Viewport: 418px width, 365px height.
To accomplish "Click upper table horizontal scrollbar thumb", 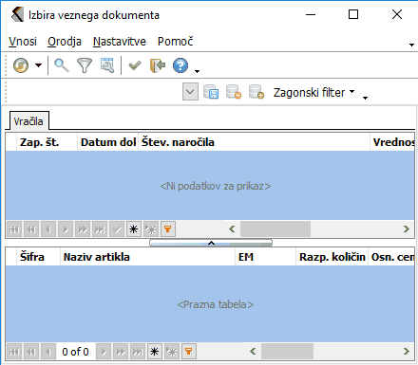I will click(x=275, y=228).
